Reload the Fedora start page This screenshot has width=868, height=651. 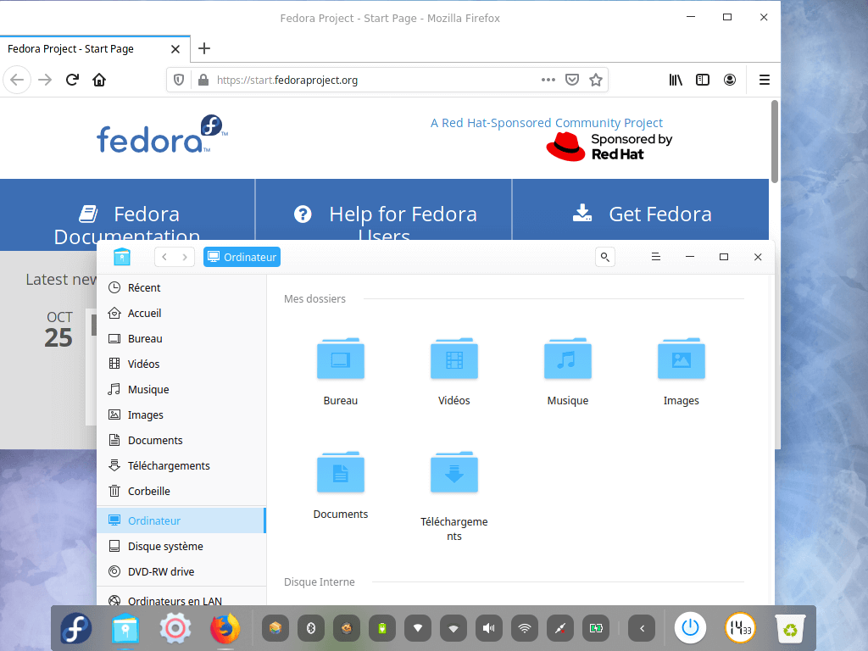click(x=72, y=81)
